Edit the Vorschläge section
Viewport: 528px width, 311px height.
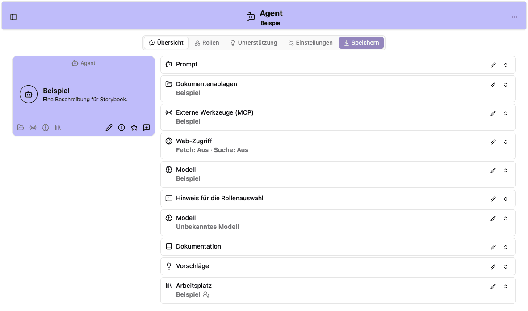493,267
